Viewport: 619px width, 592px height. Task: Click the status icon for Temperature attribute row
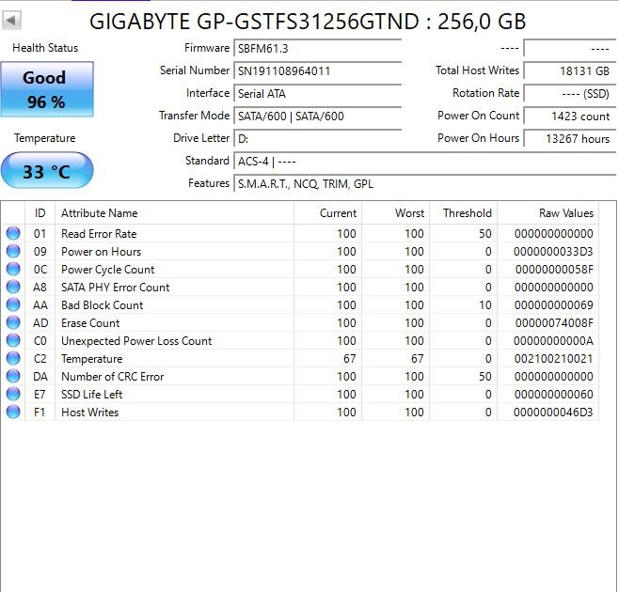[13, 358]
